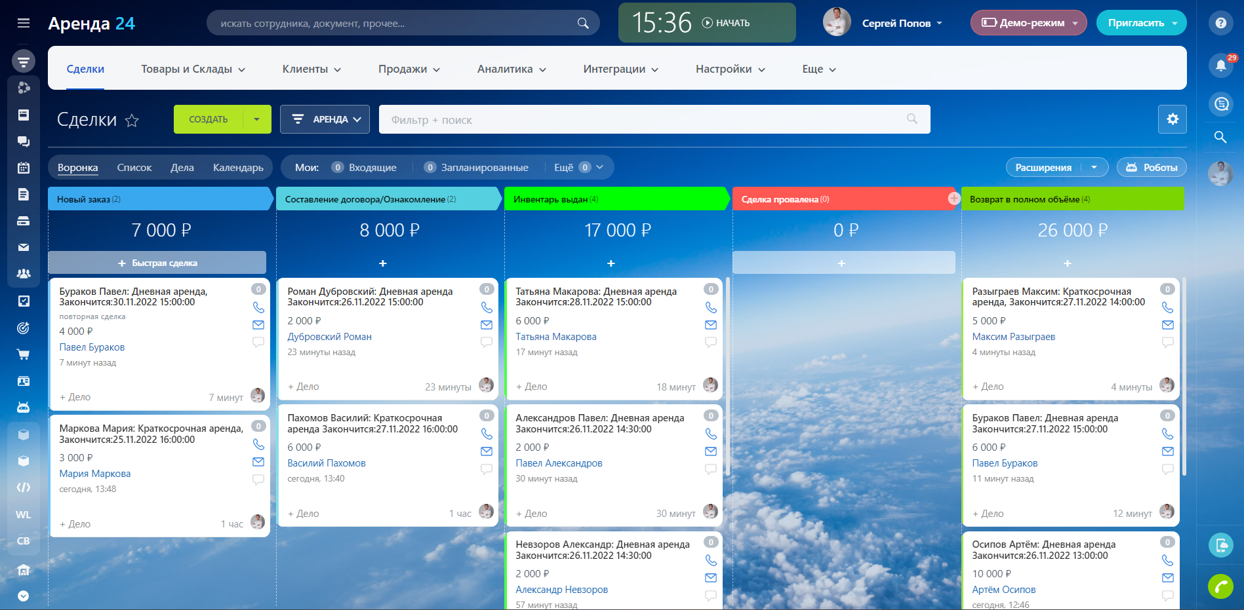Switch to the Календарь view tab
The image size is (1244, 610).
(x=238, y=168)
